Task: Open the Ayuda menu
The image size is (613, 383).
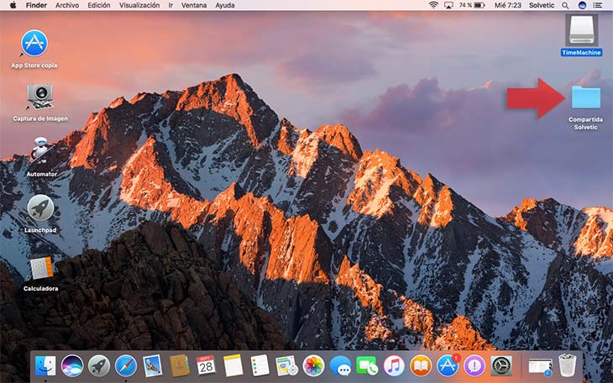Action: 225,5
